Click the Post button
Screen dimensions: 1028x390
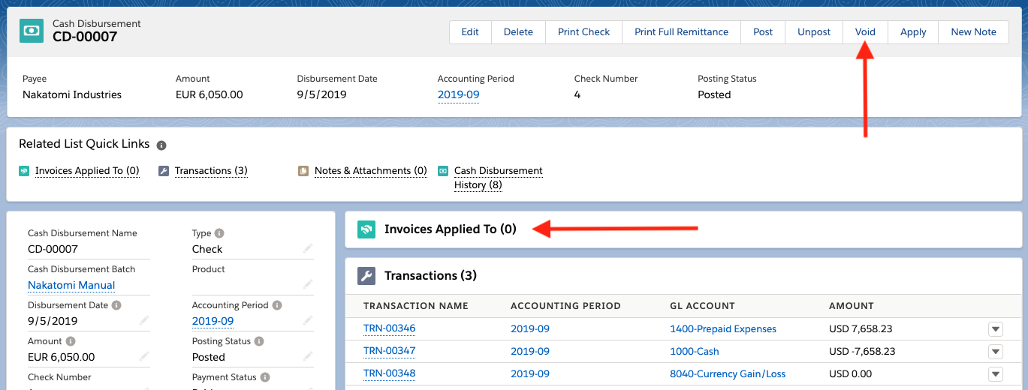[763, 32]
